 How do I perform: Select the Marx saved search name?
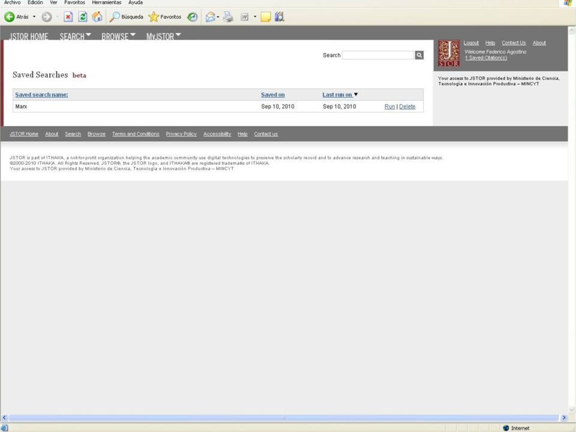(x=22, y=107)
